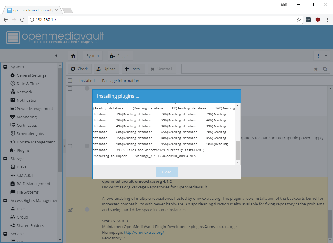
Task: Select Power Management battery icon
Action: pyautogui.click(x=13, y=109)
